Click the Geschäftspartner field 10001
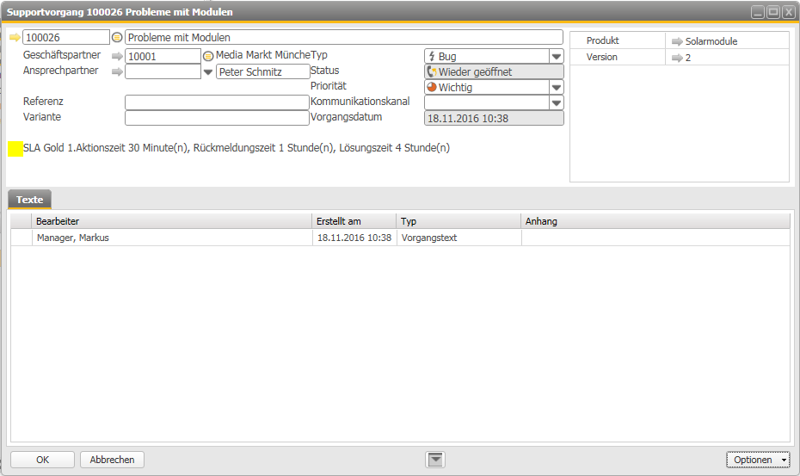 (x=163, y=56)
